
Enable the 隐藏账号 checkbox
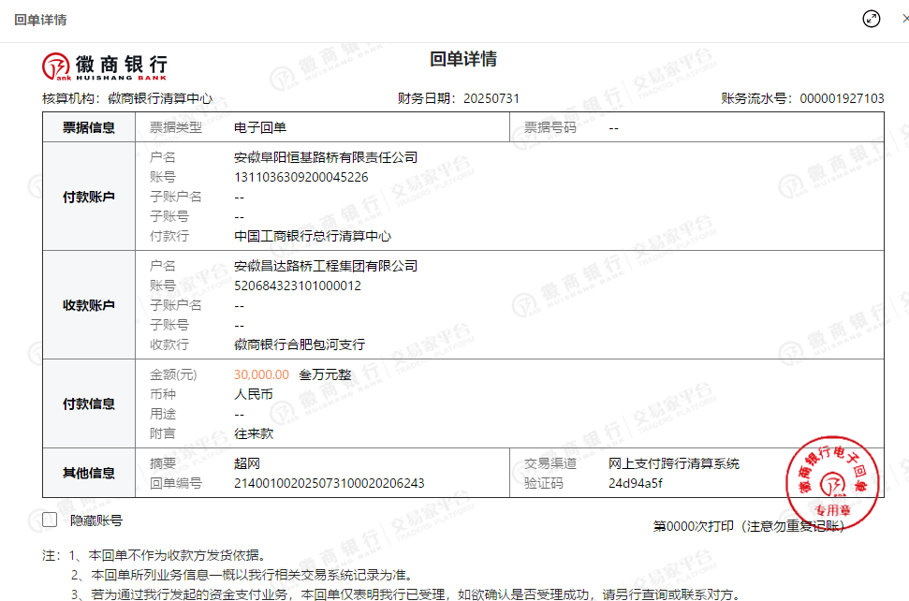pos(51,520)
